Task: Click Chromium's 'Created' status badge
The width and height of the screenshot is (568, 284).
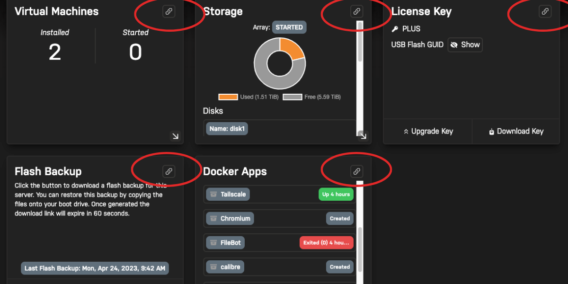Action: coord(339,218)
